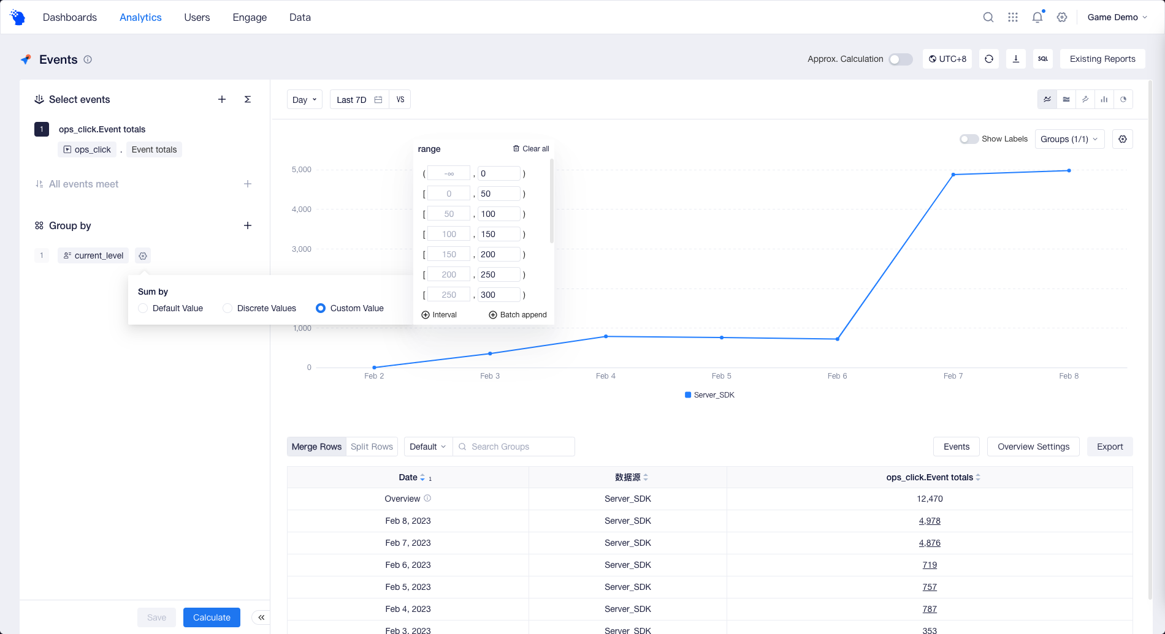Open the Game Demo project dropdown
The height and width of the screenshot is (634, 1165).
[1117, 17]
